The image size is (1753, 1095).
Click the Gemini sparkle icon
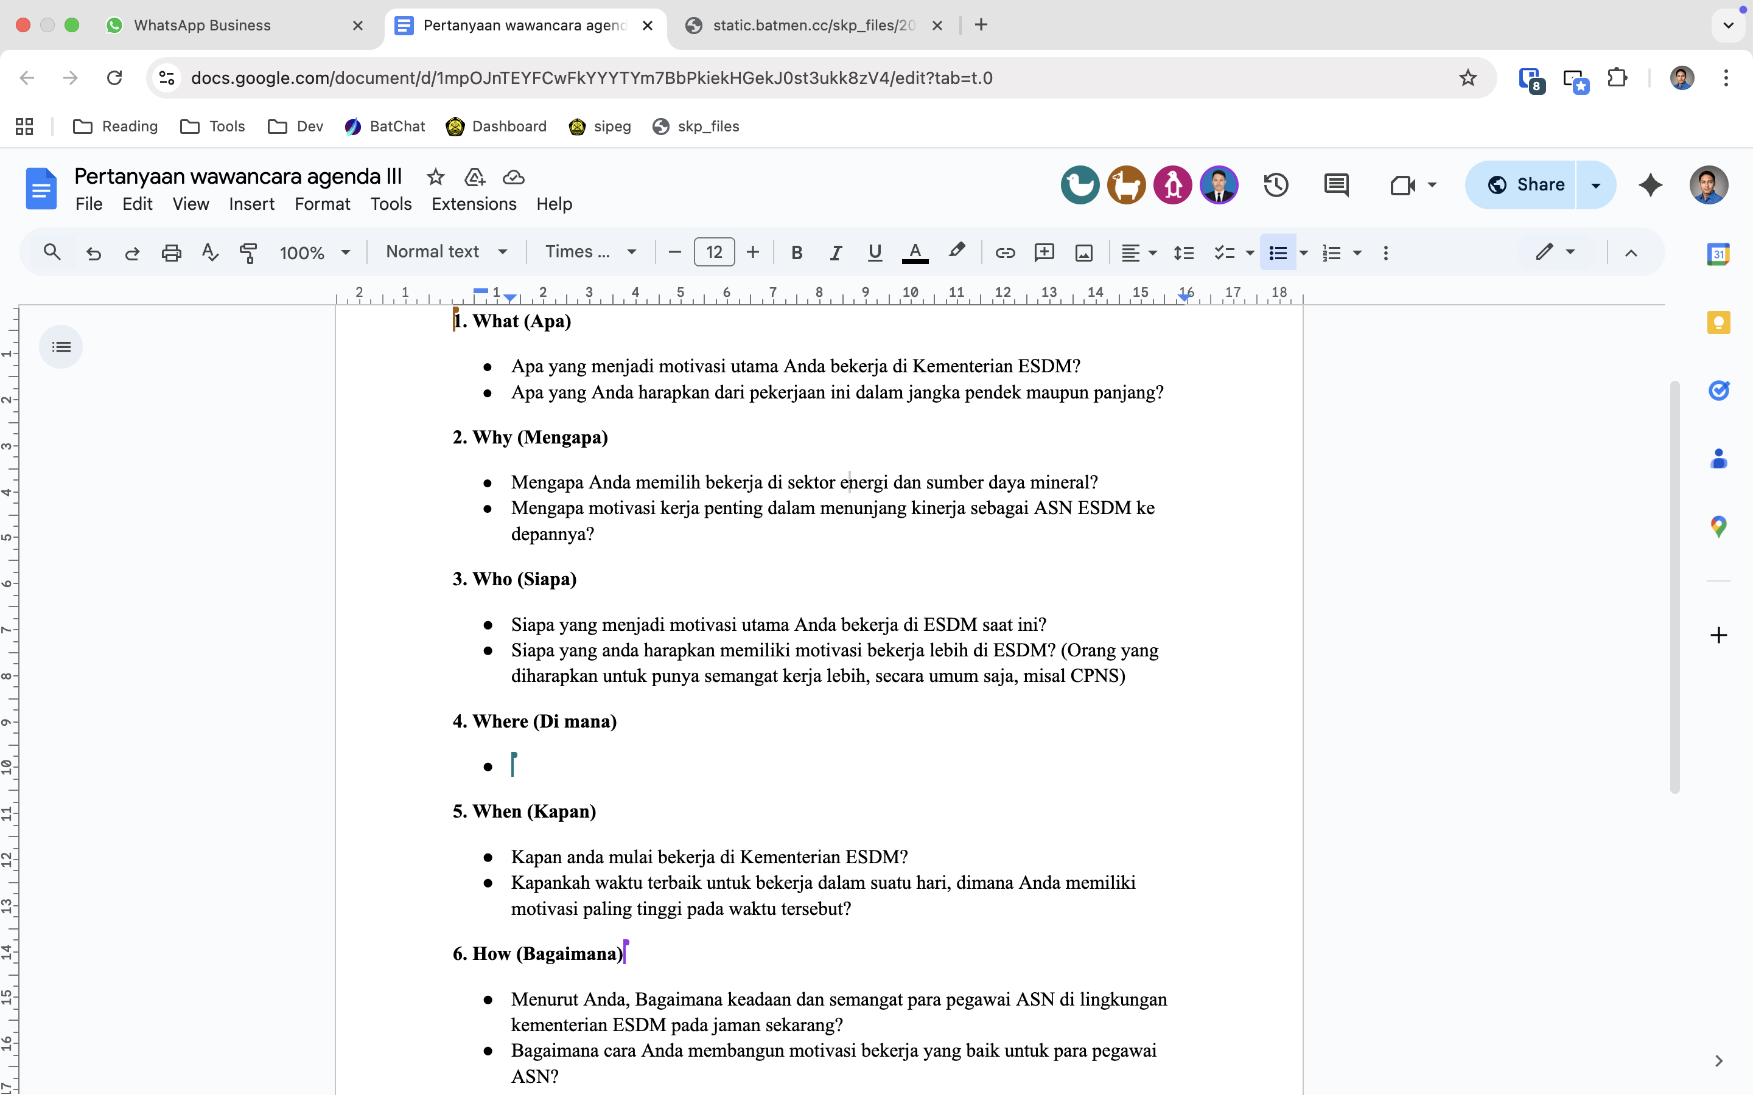(1650, 185)
